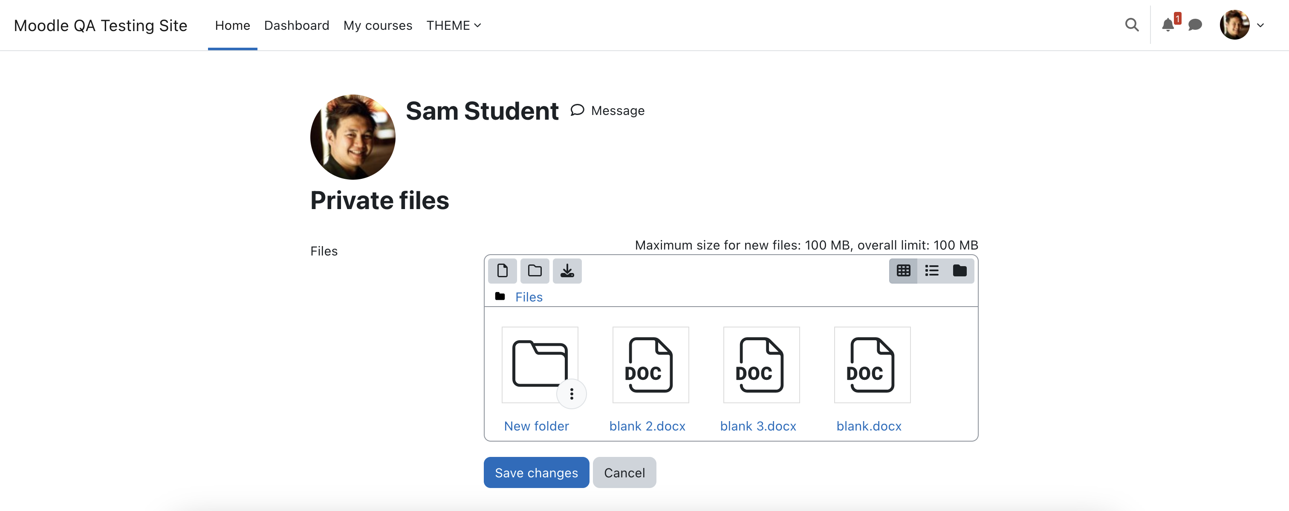The image size is (1289, 511).
Task: Click the Files breadcrumb link
Action: pos(529,297)
